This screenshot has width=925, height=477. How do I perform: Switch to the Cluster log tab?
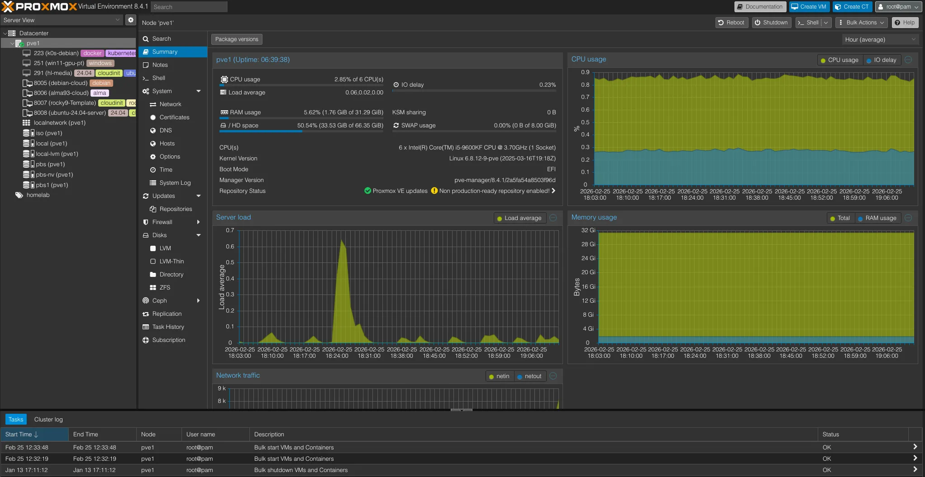(48, 420)
